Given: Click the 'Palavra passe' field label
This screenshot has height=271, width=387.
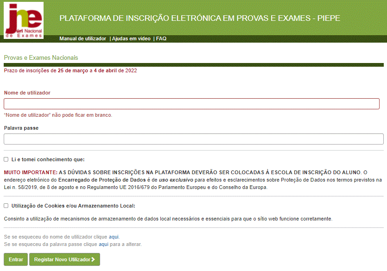Looking at the screenshot, I should [x=21, y=128].
